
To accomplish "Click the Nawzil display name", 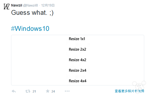I will (17, 5).
